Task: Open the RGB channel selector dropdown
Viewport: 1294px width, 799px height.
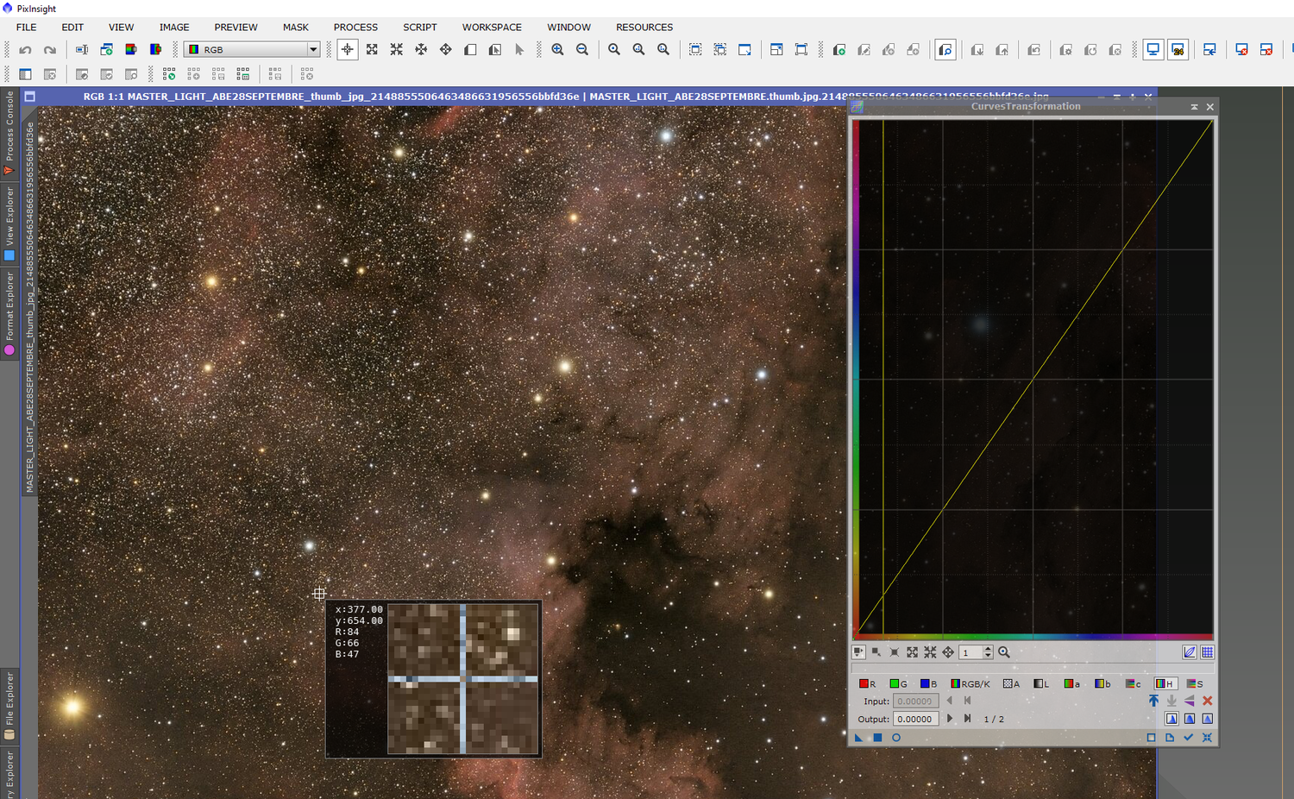Action: pos(313,50)
